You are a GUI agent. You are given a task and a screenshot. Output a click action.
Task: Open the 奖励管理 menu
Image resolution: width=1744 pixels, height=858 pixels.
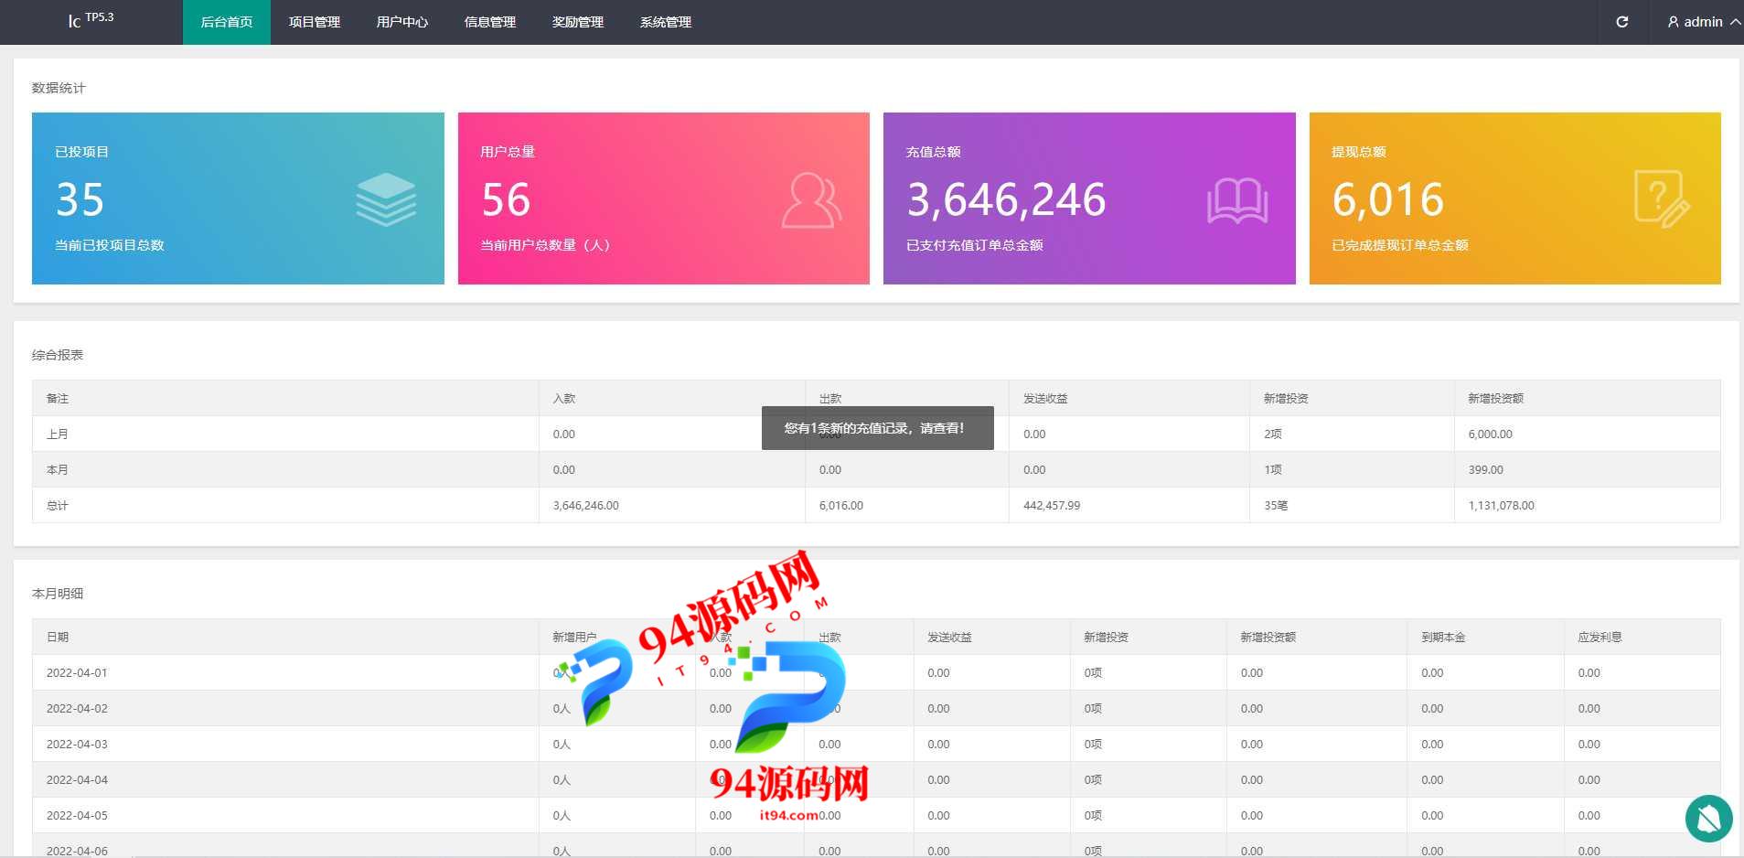578,22
